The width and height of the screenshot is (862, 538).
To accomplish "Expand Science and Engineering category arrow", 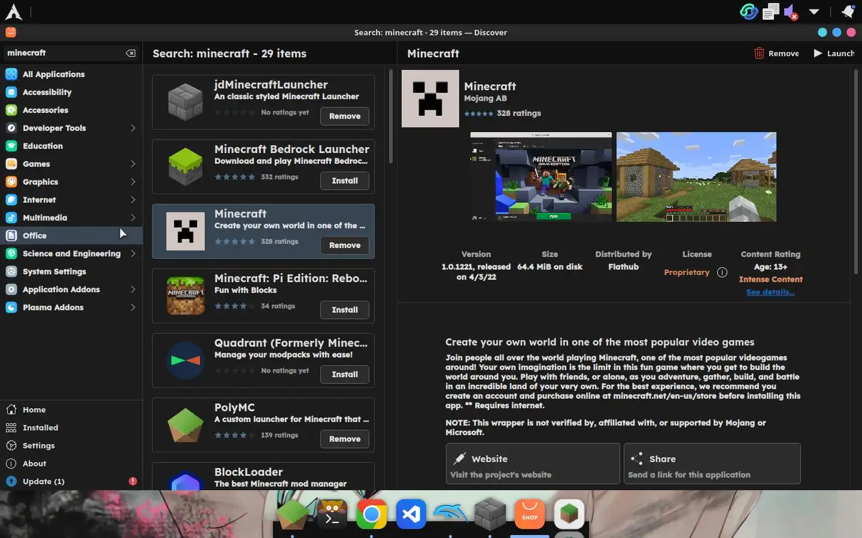I will tap(133, 253).
